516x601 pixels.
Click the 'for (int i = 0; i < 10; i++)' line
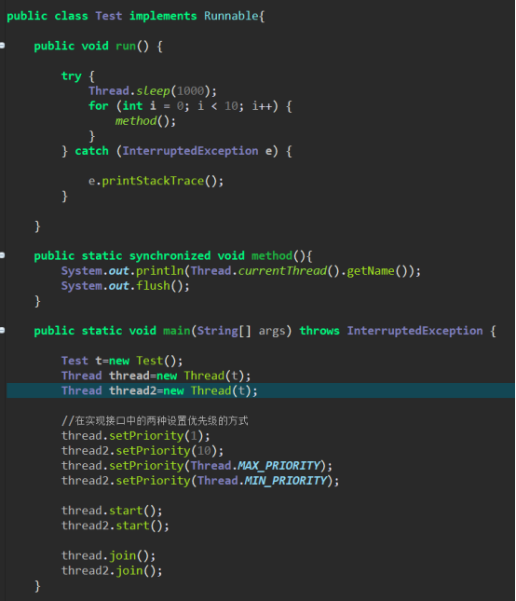coord(190,106)
